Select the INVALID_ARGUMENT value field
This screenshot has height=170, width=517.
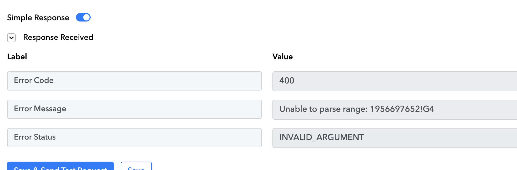pyautogui.click(x=395, y=138)
